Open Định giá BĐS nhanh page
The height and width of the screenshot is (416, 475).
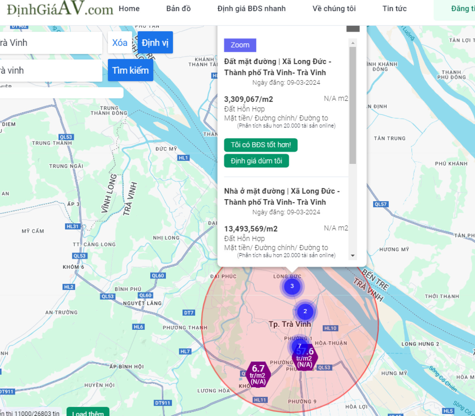[251, 8]
